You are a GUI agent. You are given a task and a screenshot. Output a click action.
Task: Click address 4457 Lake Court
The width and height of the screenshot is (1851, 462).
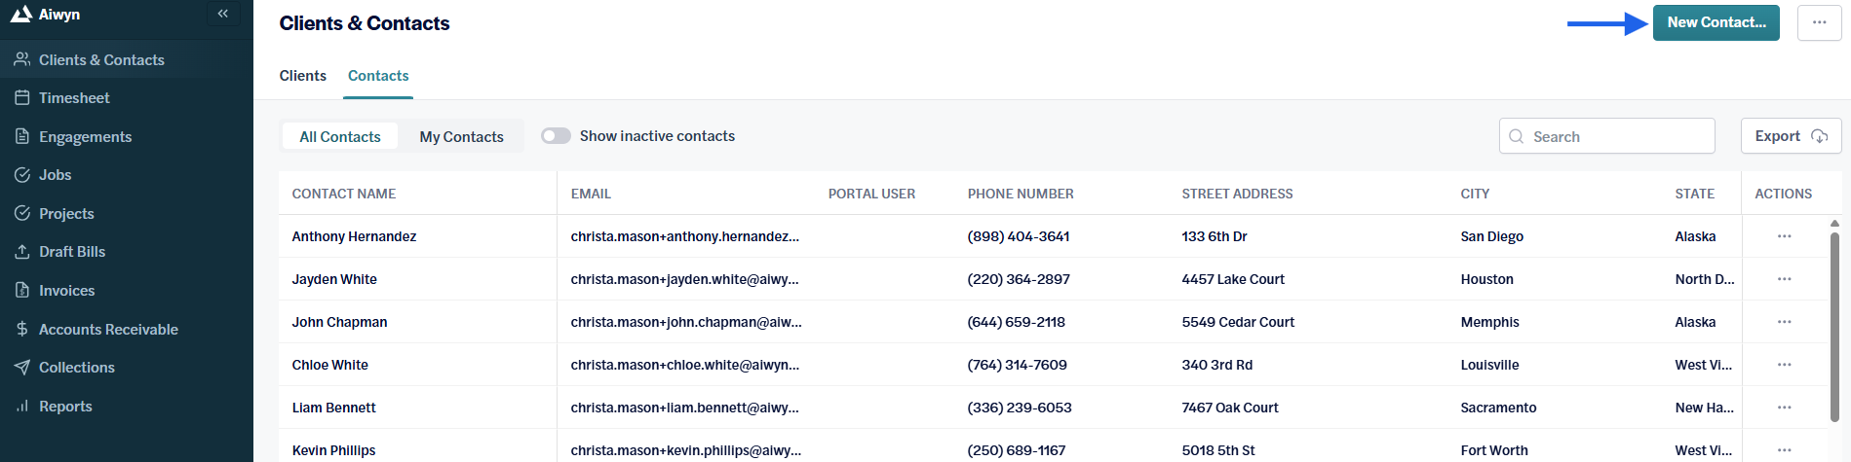(1233, 279)
